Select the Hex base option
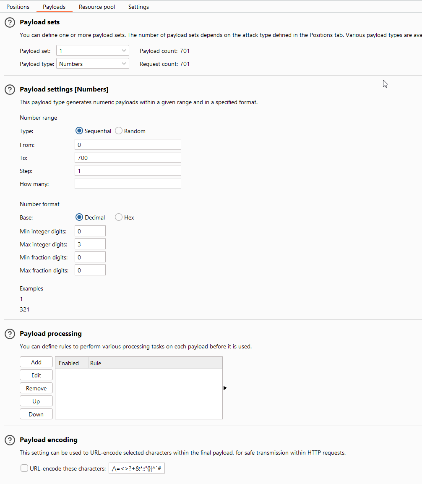 click(x=119, y=217)
